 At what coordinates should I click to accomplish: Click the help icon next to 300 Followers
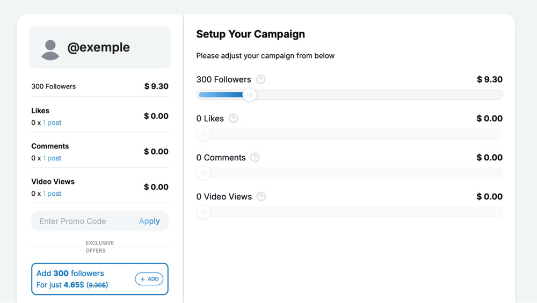coord(260,79)
